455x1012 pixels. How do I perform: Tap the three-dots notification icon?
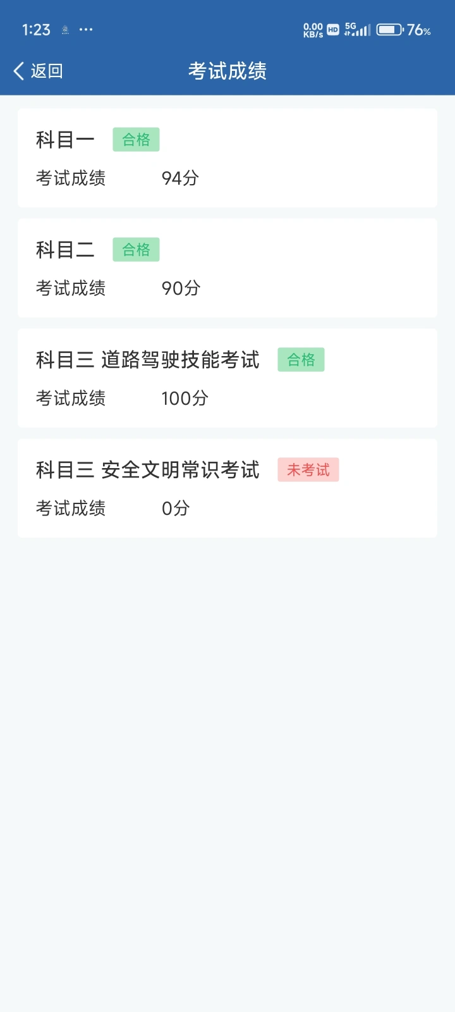tap(86, 30)
